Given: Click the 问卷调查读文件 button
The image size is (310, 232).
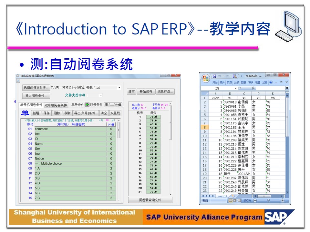Looking at the screenshot, I should point(150,200).
